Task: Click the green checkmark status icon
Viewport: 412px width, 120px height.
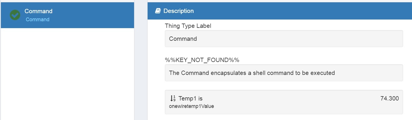Action: tap(15, 15)
